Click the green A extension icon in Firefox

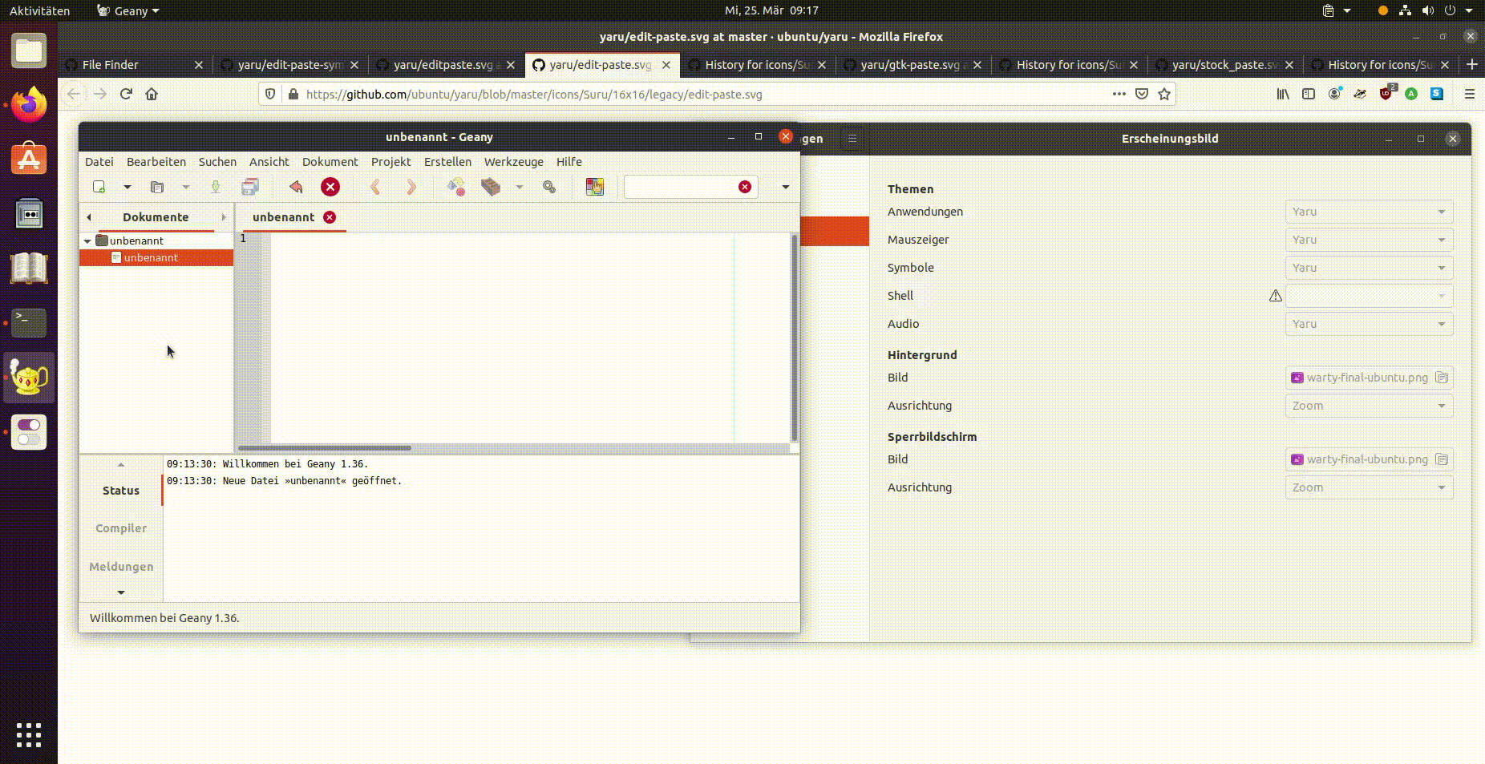click(x=1411, y=94)
